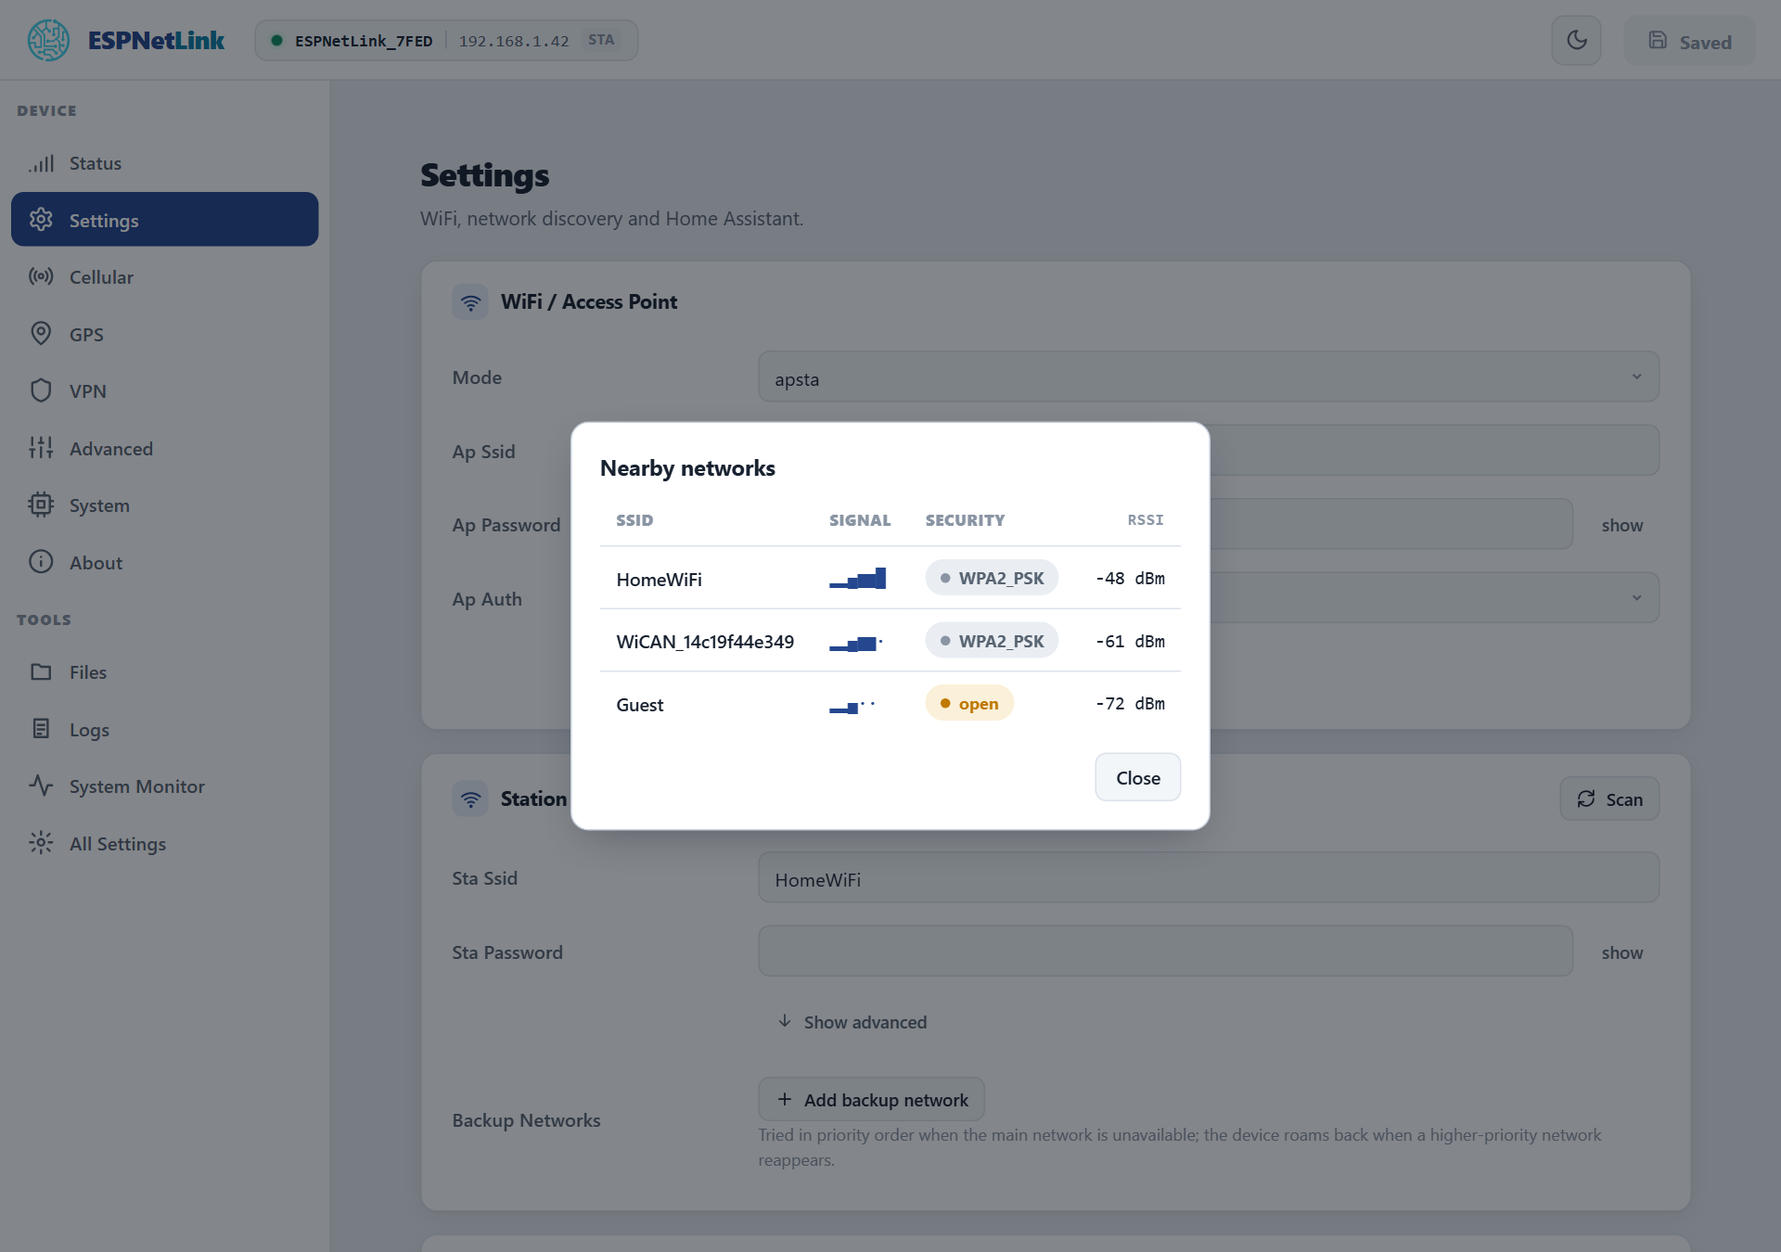Click the Ap Ssid input field

(1434, 450)
